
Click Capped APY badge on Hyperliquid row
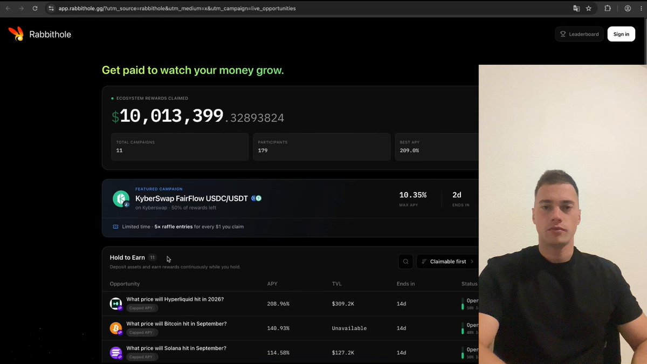pos(142,308)
